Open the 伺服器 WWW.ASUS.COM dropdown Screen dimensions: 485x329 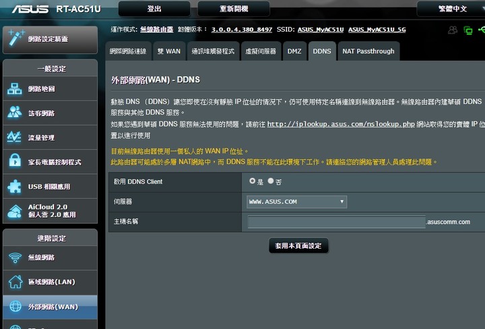296,202
